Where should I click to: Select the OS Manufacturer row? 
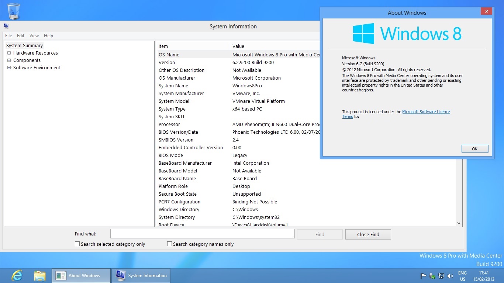(238, 78)
